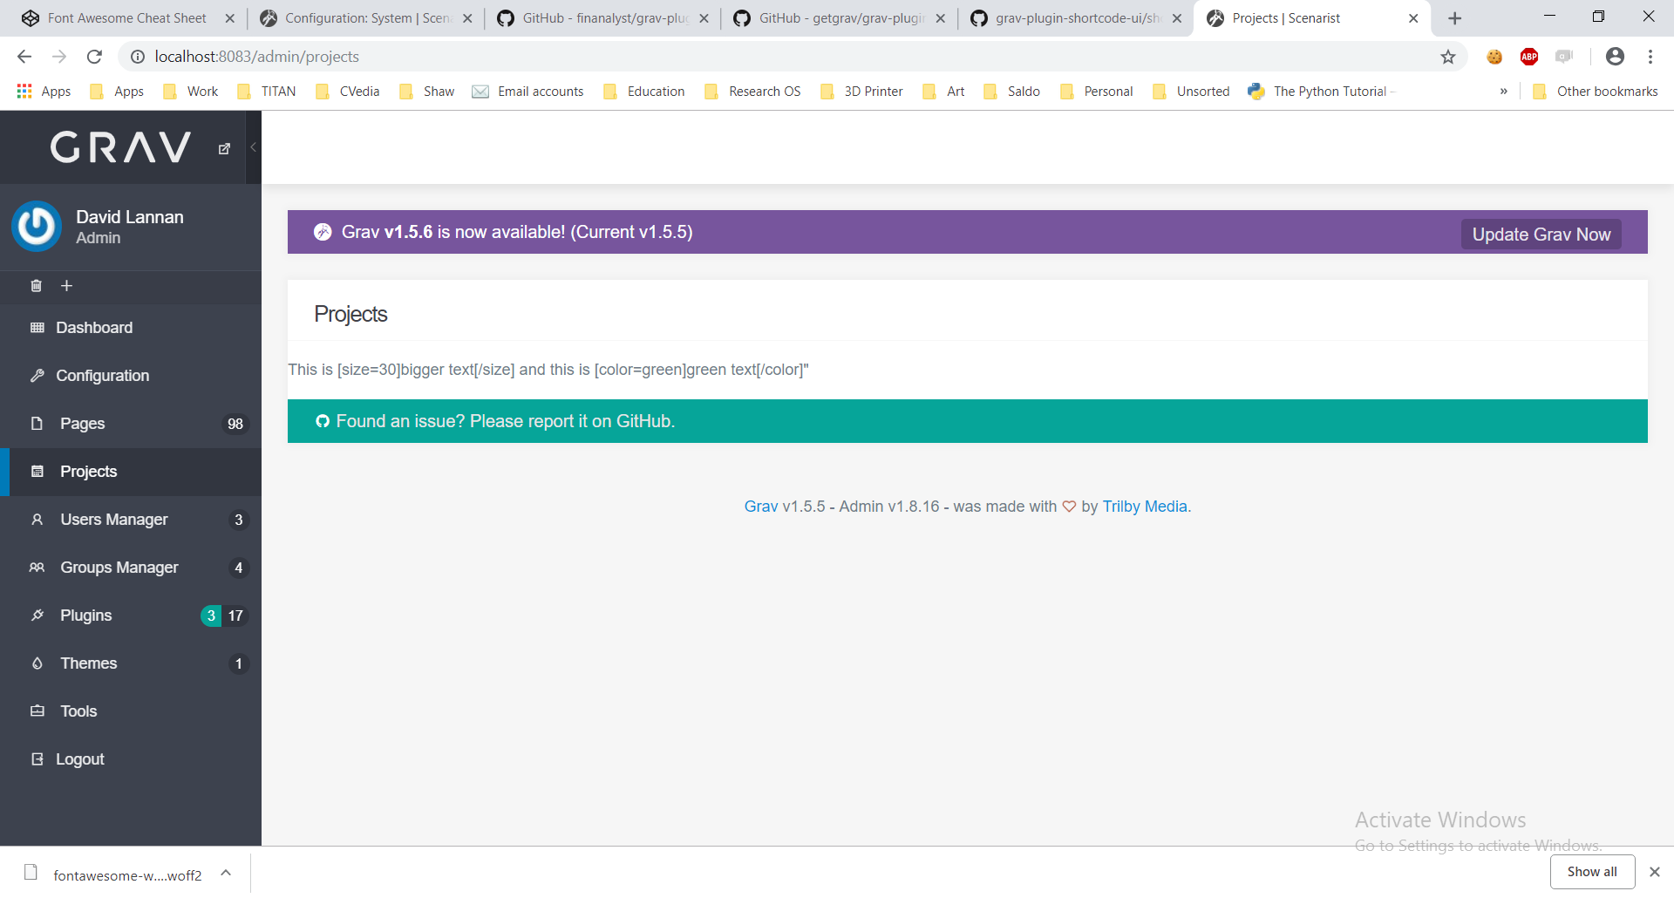Open the Users Manager menu item

coord(131,520)
